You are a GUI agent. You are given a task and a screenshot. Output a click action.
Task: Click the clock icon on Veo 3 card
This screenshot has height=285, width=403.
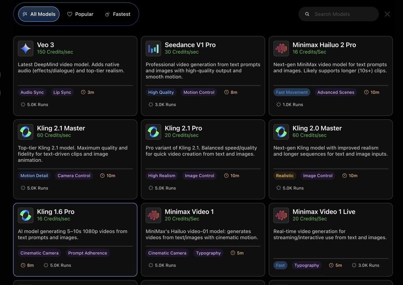point(83,92)
